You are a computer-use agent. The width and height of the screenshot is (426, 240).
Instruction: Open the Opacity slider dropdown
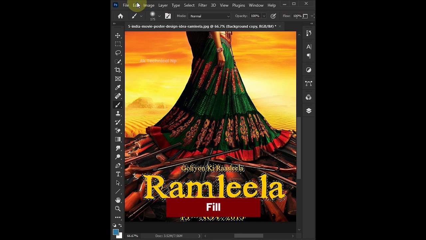pyautogui.click(x=264, y=16)
